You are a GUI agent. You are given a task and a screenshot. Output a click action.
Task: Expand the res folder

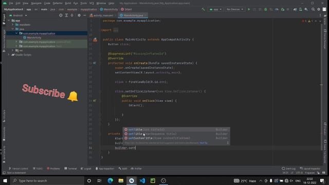tap(12, 50)
